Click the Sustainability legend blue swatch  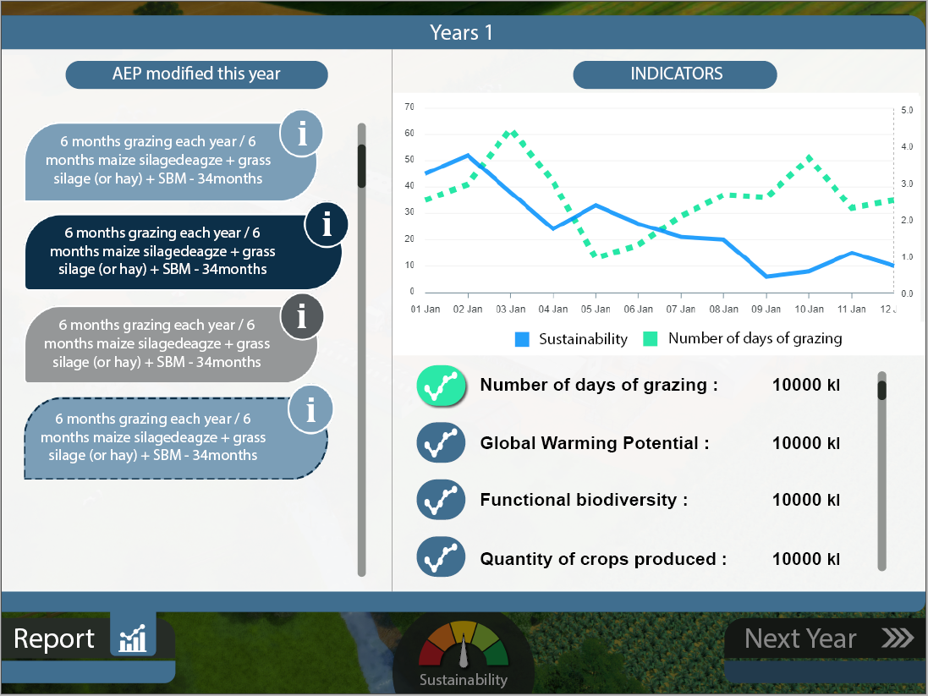tap(522, 339)
